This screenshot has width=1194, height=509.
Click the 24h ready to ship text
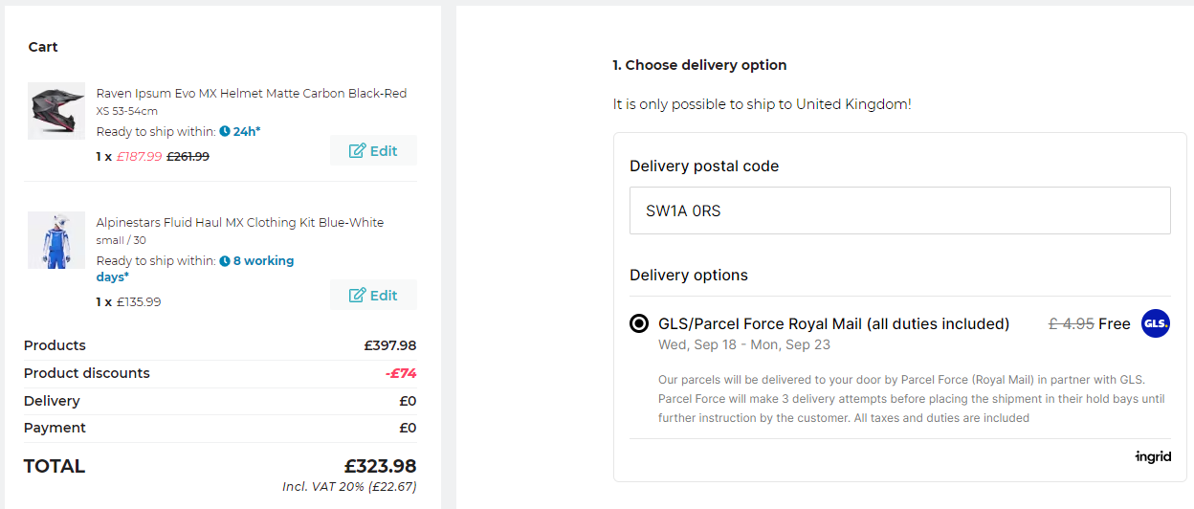point(247,131)
